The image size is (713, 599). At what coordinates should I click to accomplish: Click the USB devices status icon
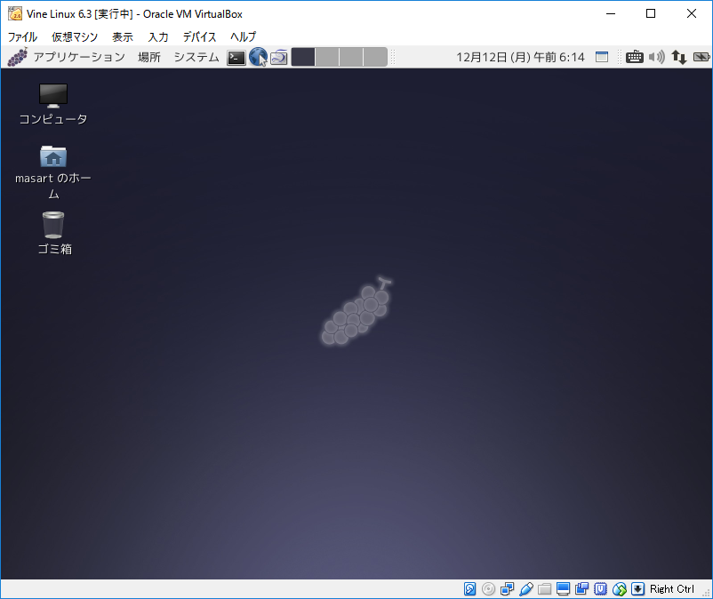[526, 589]
